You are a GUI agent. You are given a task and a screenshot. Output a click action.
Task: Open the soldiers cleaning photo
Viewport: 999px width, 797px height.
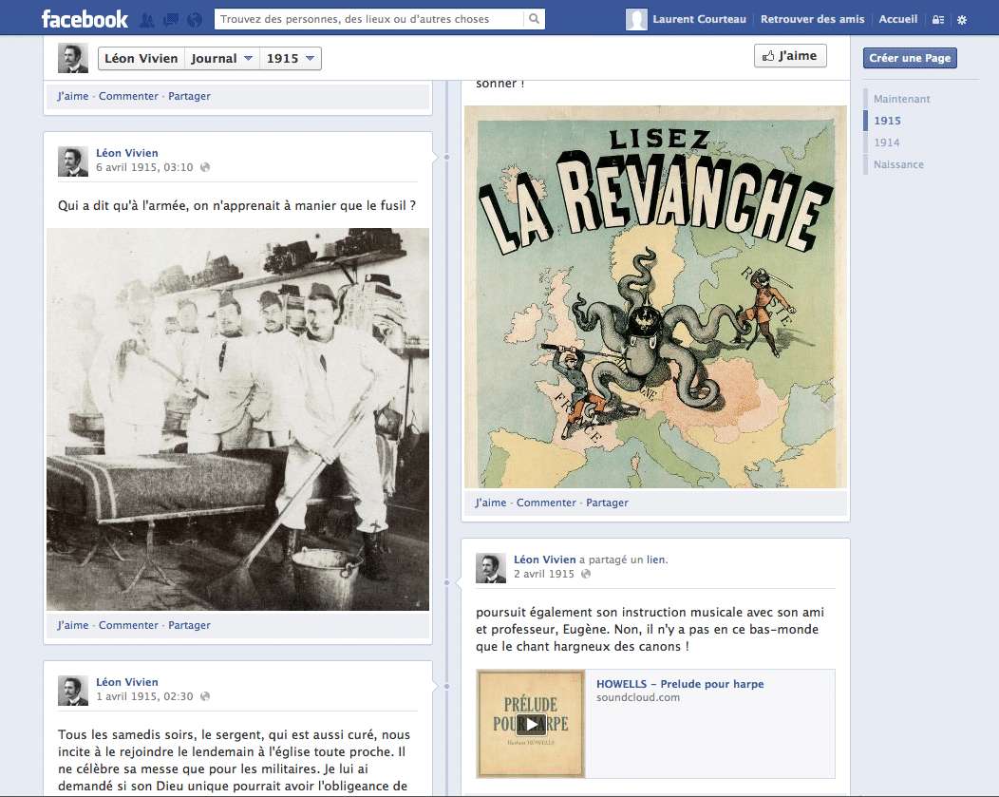pyautogui.click(x=237, y=419)
